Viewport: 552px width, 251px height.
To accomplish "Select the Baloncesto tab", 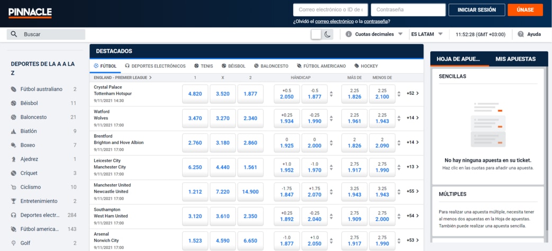I will click(271, 66).
